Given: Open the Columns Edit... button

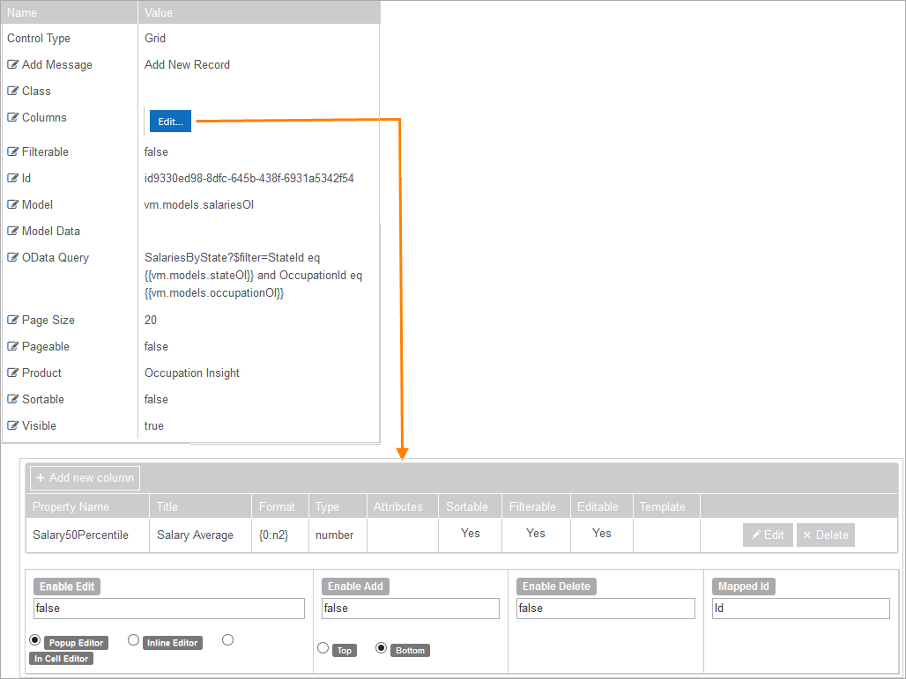Looking at the screenshot, I should click(x=170, y=122).
